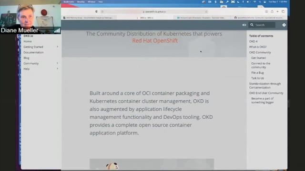The image size is (305, 171).
Task: Open Blog in the left navigation
Action: [x=27, y=58]
